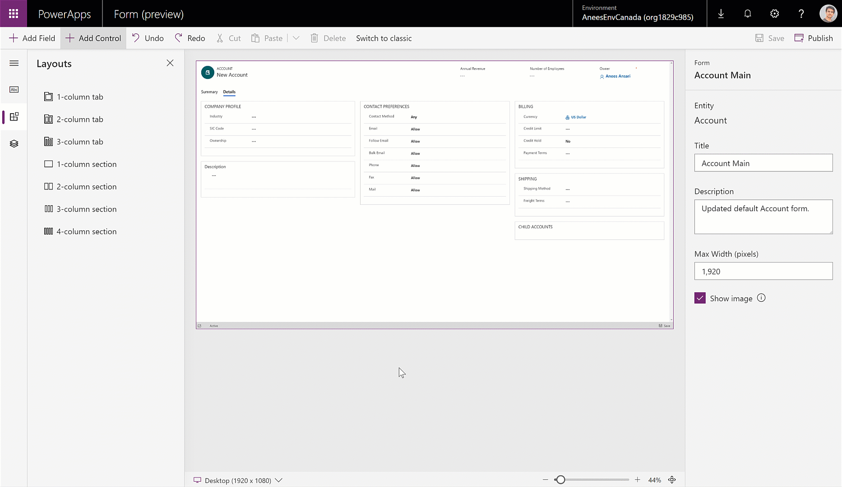Redo the last action
Screen dimensions: 842x487
coord(190,38)
